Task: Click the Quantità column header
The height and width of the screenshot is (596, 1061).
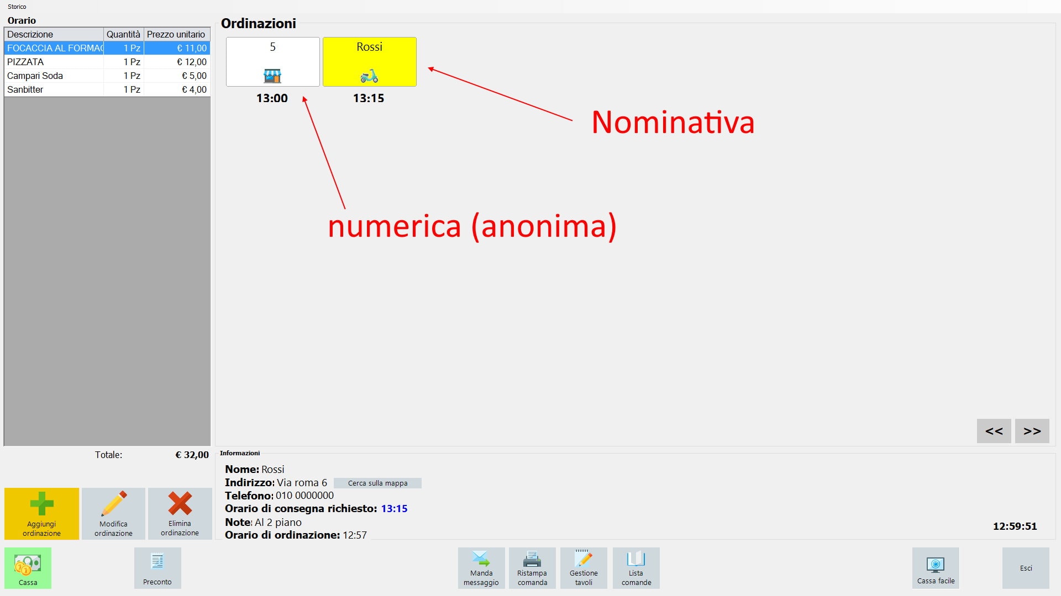Action: 124,34
